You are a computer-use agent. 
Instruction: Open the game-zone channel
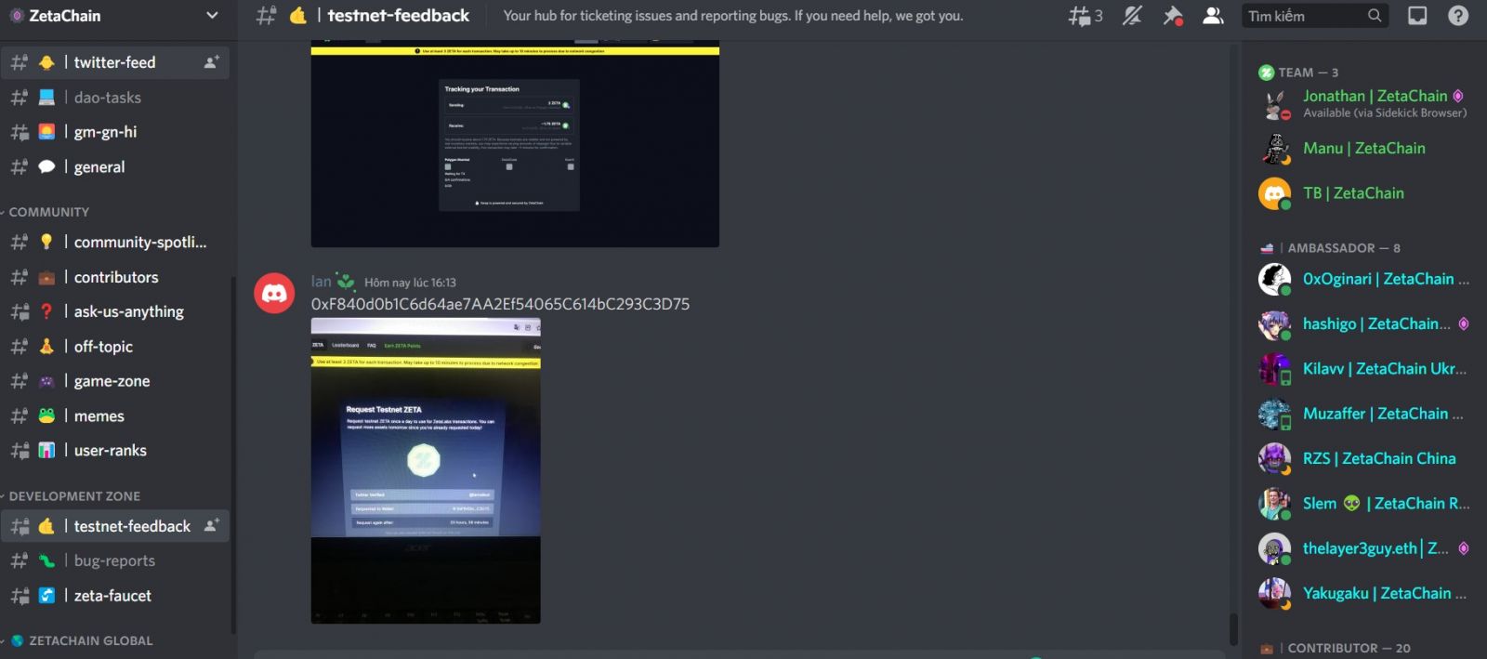[x=115, y=381]
